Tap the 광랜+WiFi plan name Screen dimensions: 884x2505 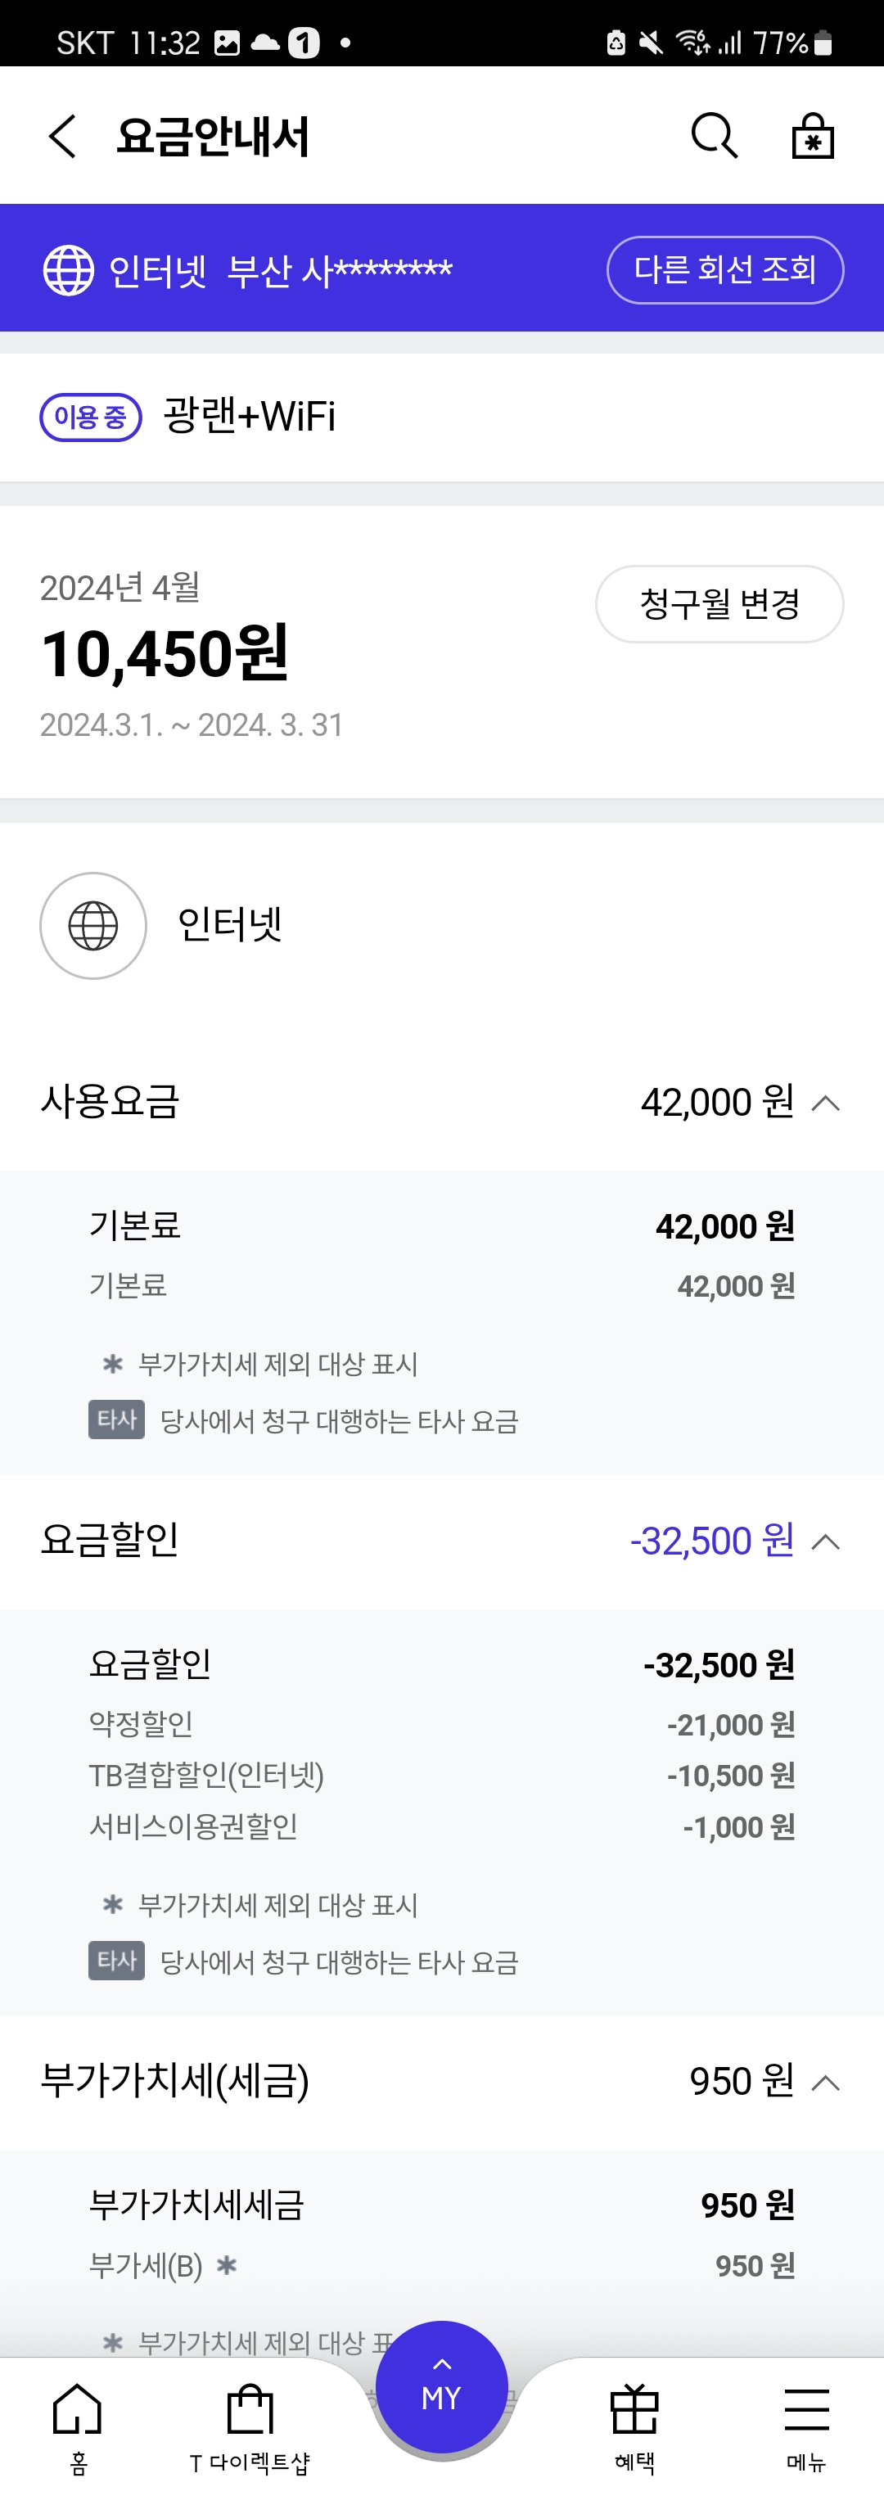point(249,416)
